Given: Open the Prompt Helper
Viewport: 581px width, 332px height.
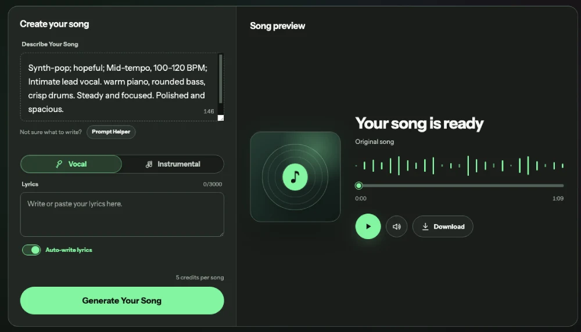Looking at the screenshot, I should click(111, 132).
